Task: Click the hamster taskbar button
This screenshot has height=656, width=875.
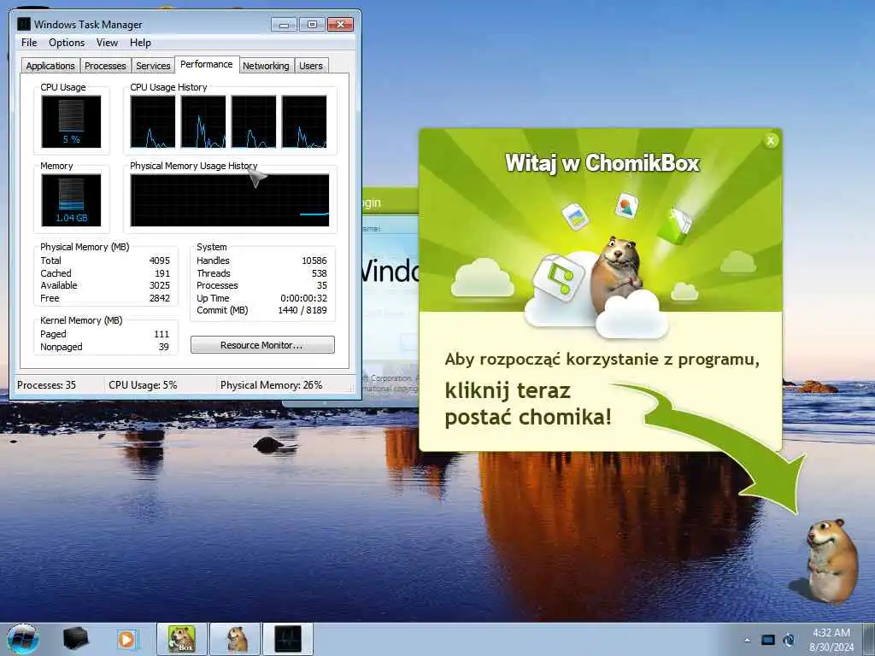Action: [x=237, y=639]
